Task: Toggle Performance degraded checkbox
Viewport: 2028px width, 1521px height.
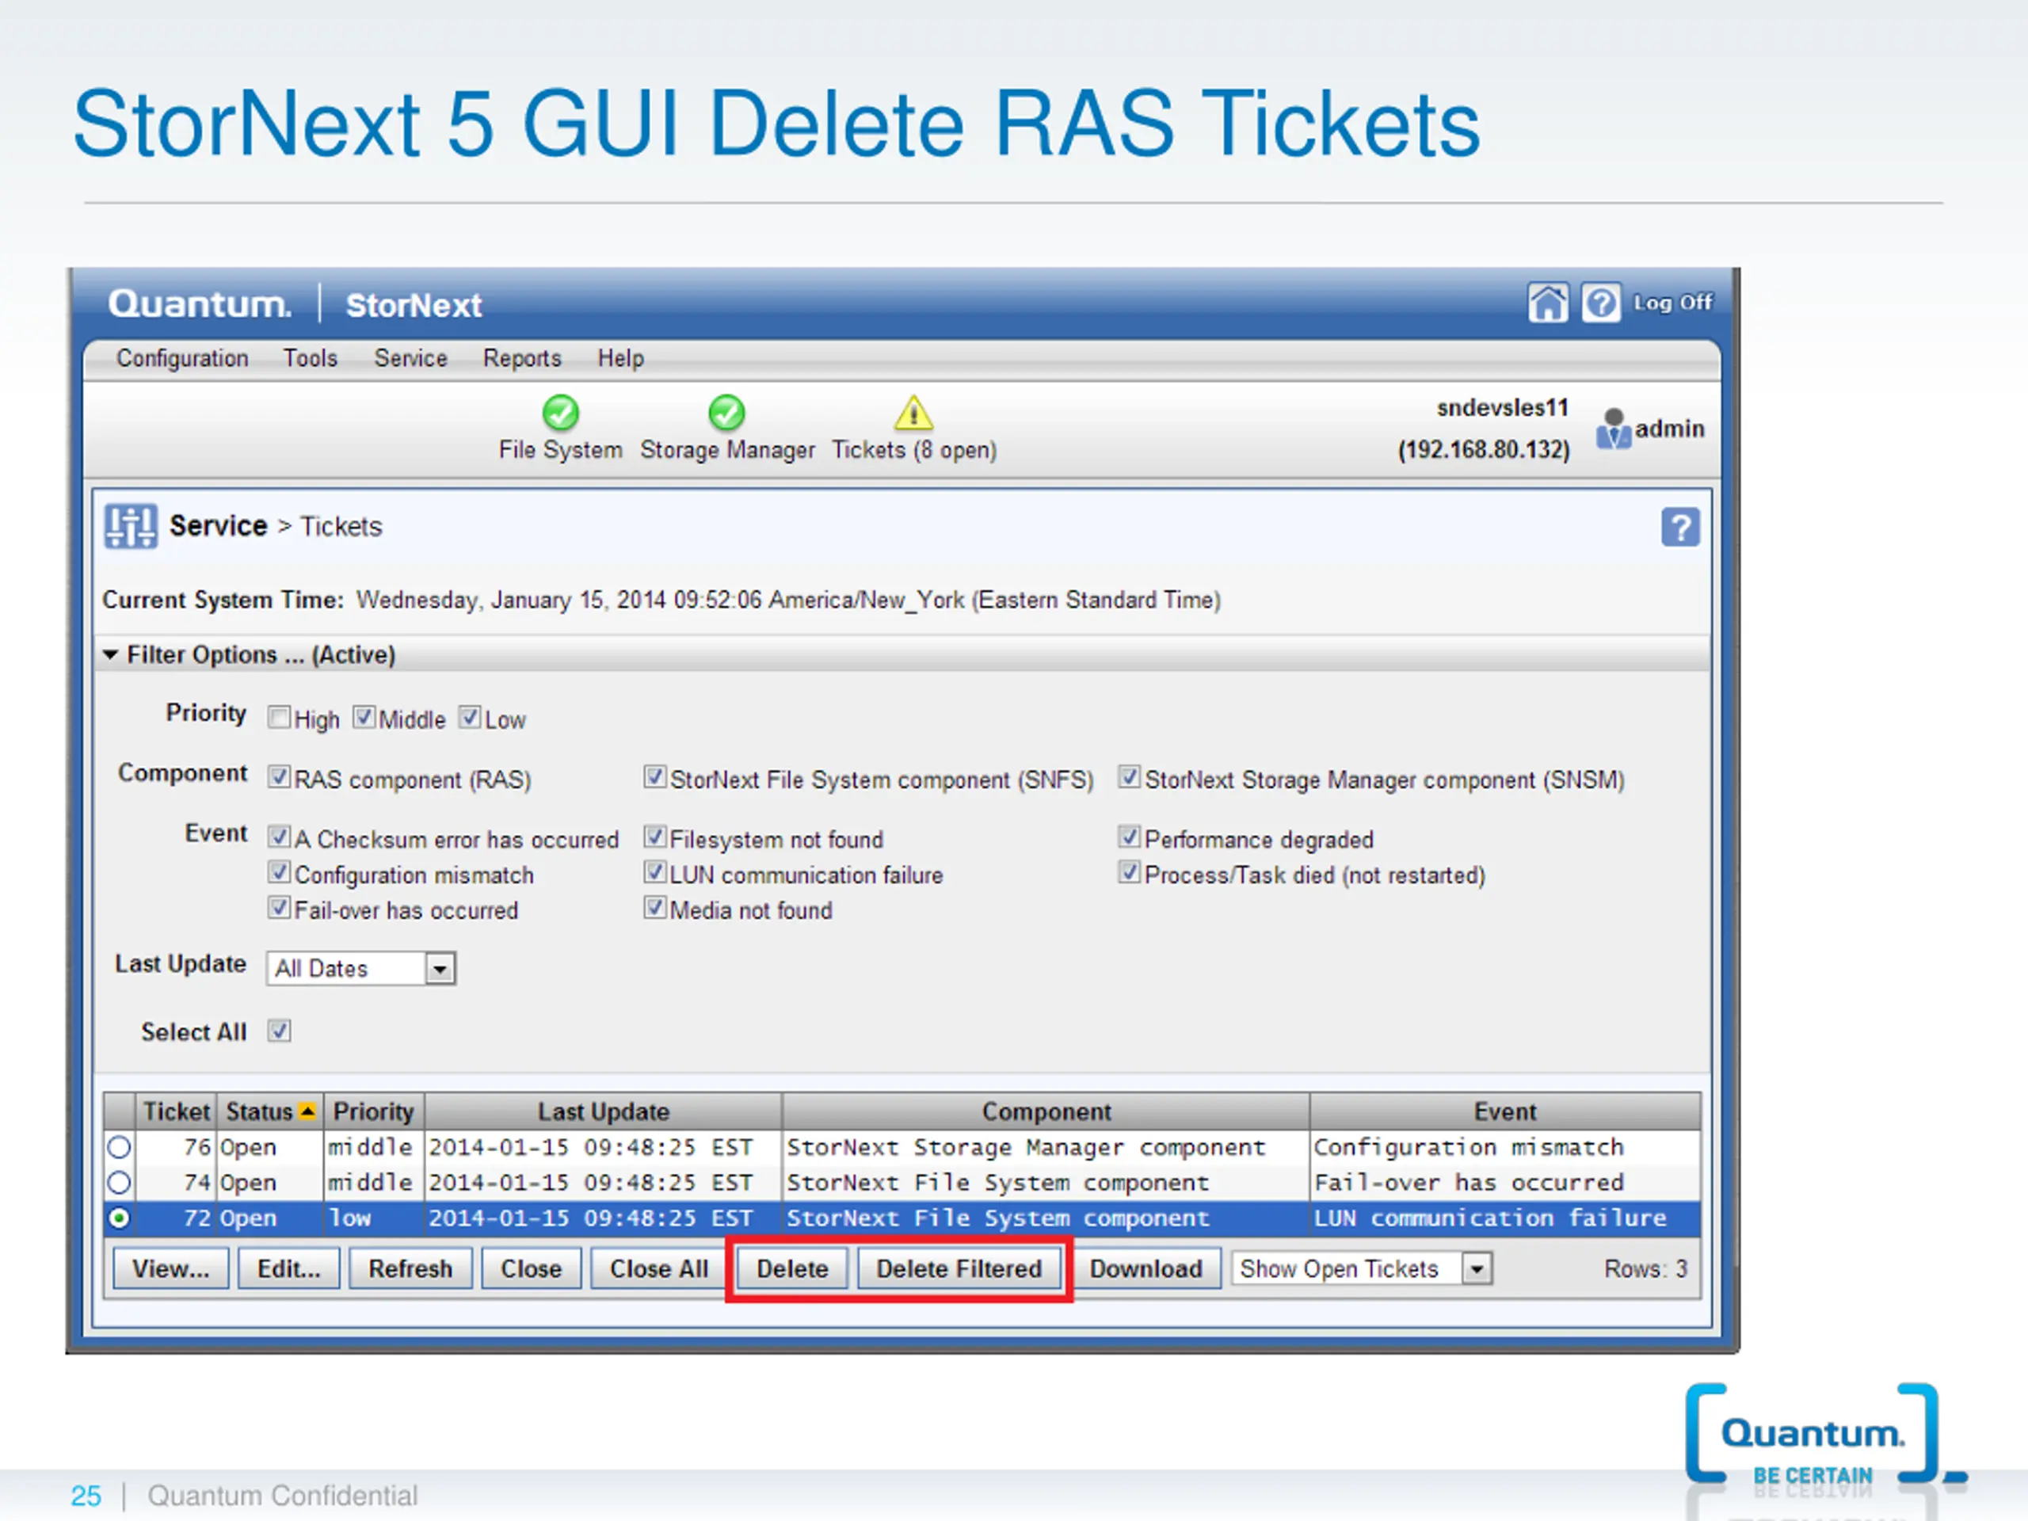Action: click(1130, 836)
